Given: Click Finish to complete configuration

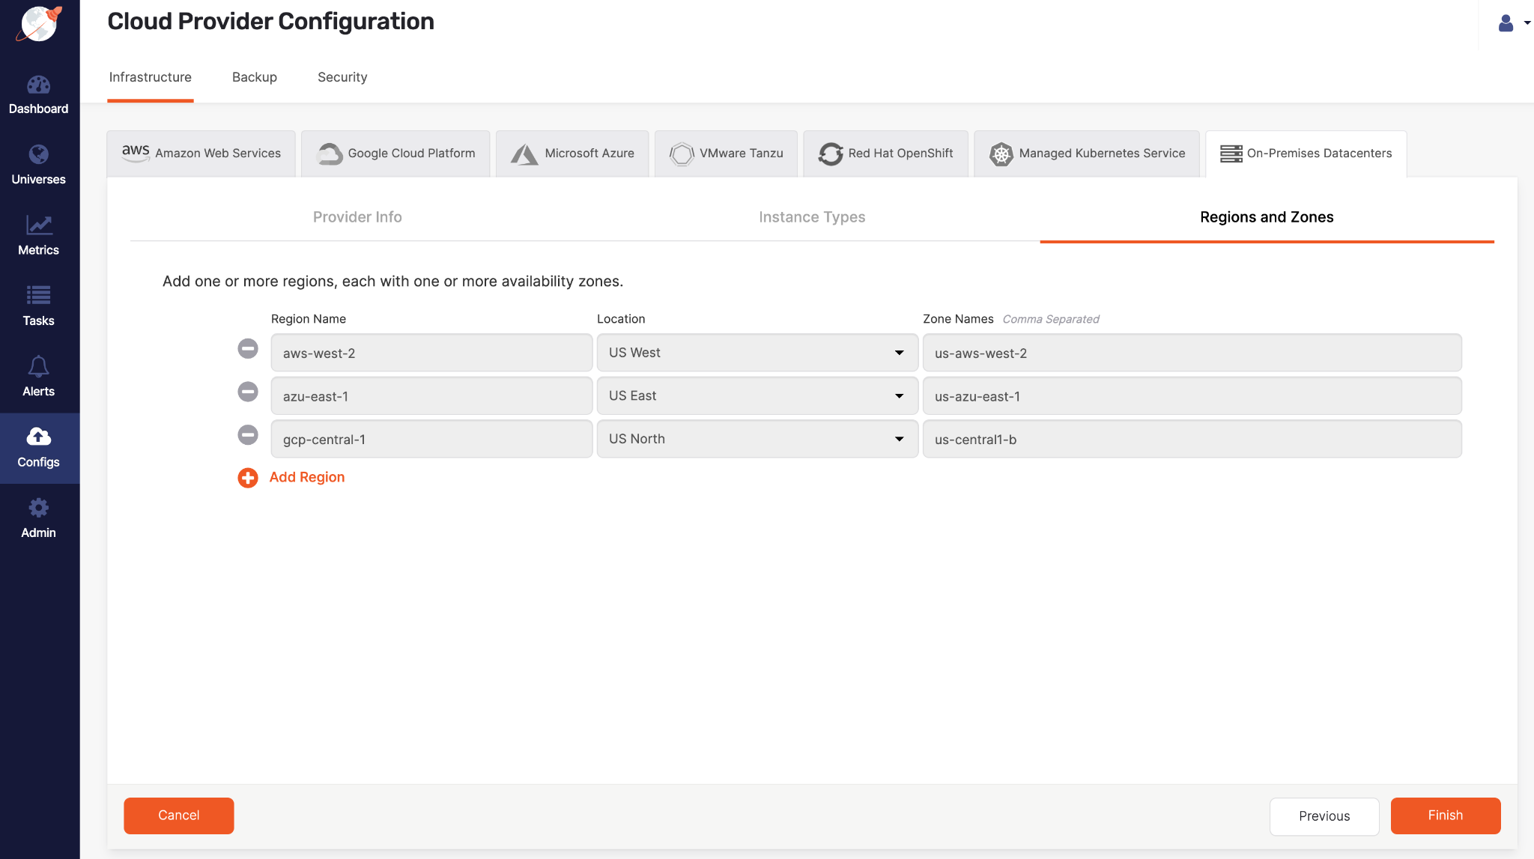Looking at the screenshot, I should [1444, 815].
